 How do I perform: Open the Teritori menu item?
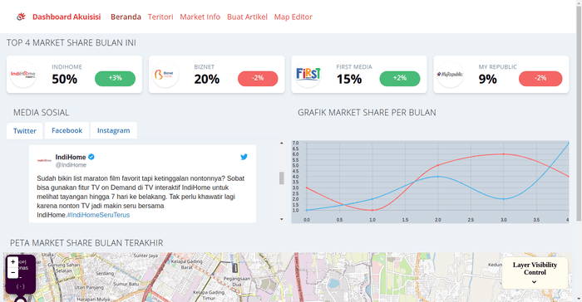pyautogui.click(x=160, y=17)
